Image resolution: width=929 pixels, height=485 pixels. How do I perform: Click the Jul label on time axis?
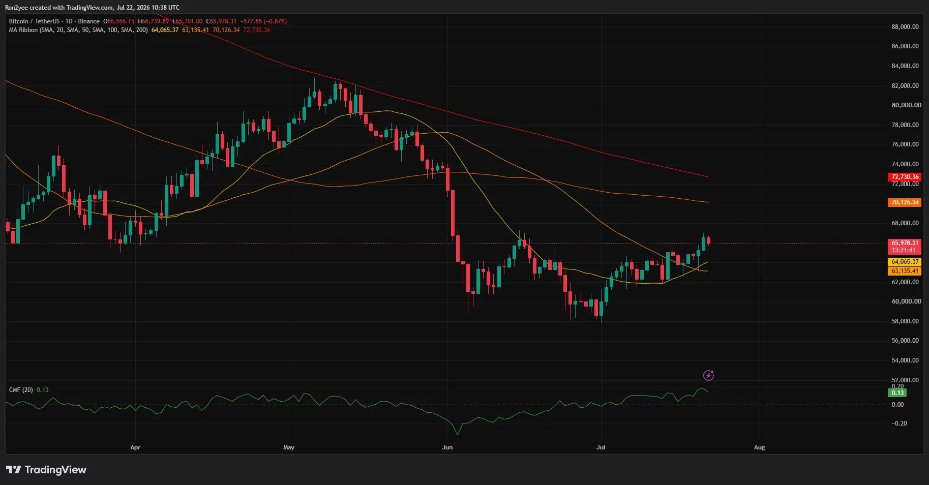coord(601,447)
